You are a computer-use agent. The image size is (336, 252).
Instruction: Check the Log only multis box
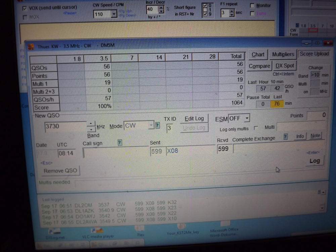(x=256, y=128)
